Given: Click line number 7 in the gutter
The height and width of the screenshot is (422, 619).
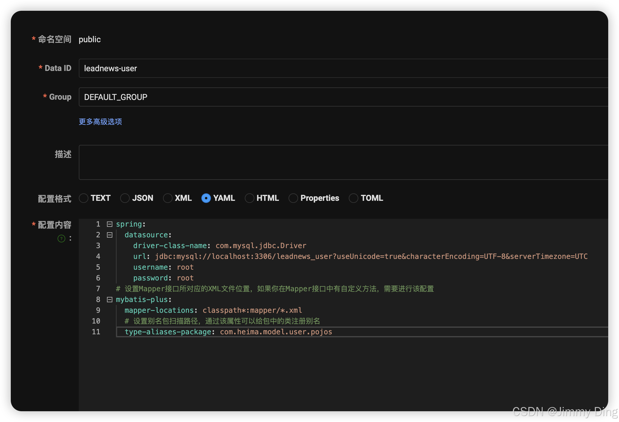Looking at the screenshot, I should tap(98, 289).
